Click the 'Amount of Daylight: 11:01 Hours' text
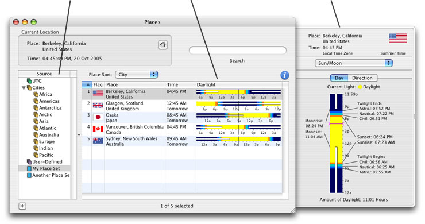This screenshot has width=425, height=224. (x=354, y=200)
